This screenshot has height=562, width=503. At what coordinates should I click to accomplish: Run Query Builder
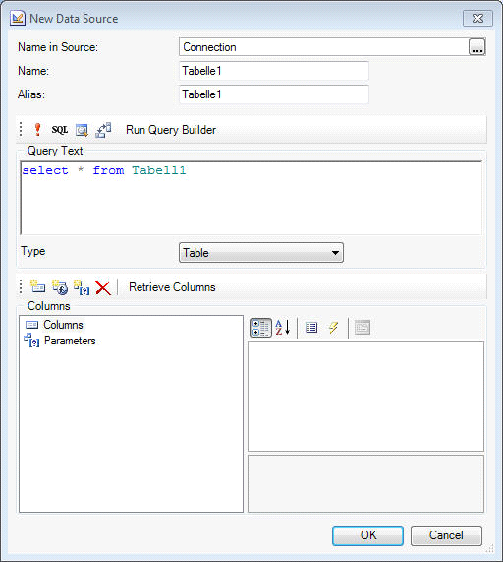tap(171, 130)
